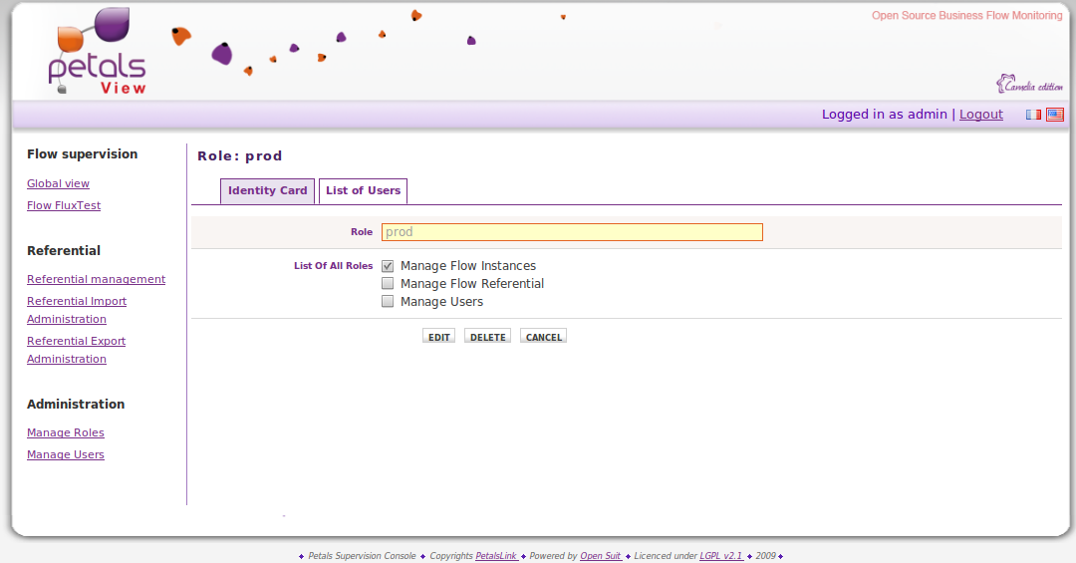Check the Manage Users role checkbox

[x=388, y=302]
